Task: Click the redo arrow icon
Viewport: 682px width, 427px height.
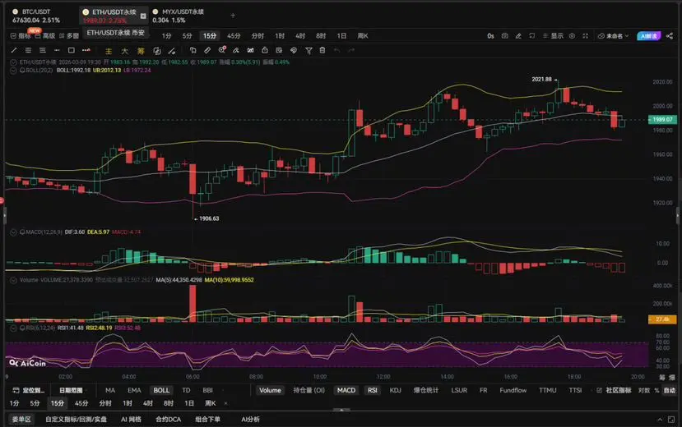Action: pos(351,50)
